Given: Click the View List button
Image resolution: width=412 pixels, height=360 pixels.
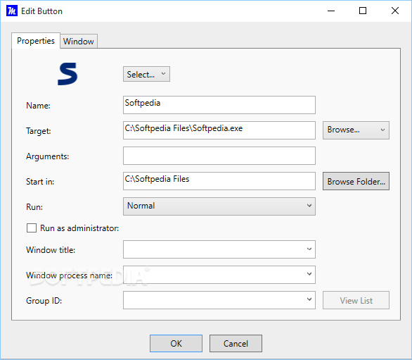Looking at the screenshot, I should click(356, 300).
